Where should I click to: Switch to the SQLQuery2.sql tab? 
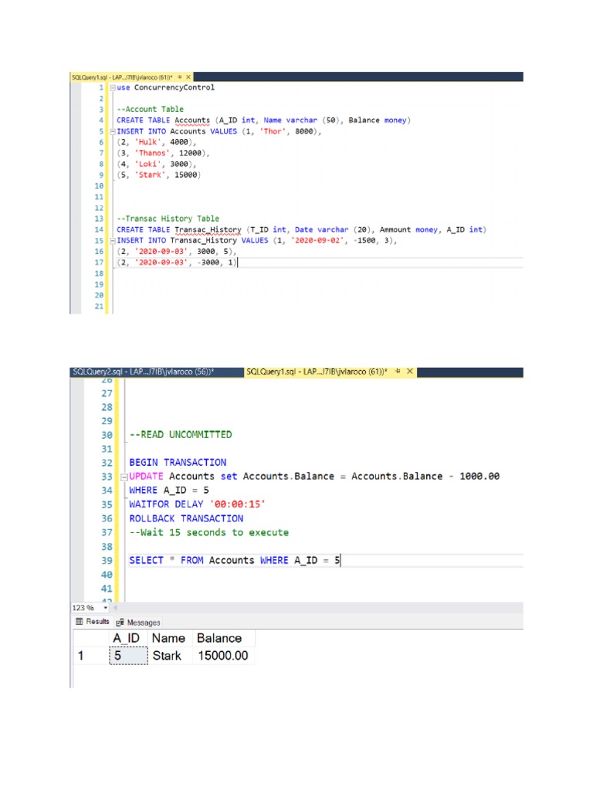point(143,372)
